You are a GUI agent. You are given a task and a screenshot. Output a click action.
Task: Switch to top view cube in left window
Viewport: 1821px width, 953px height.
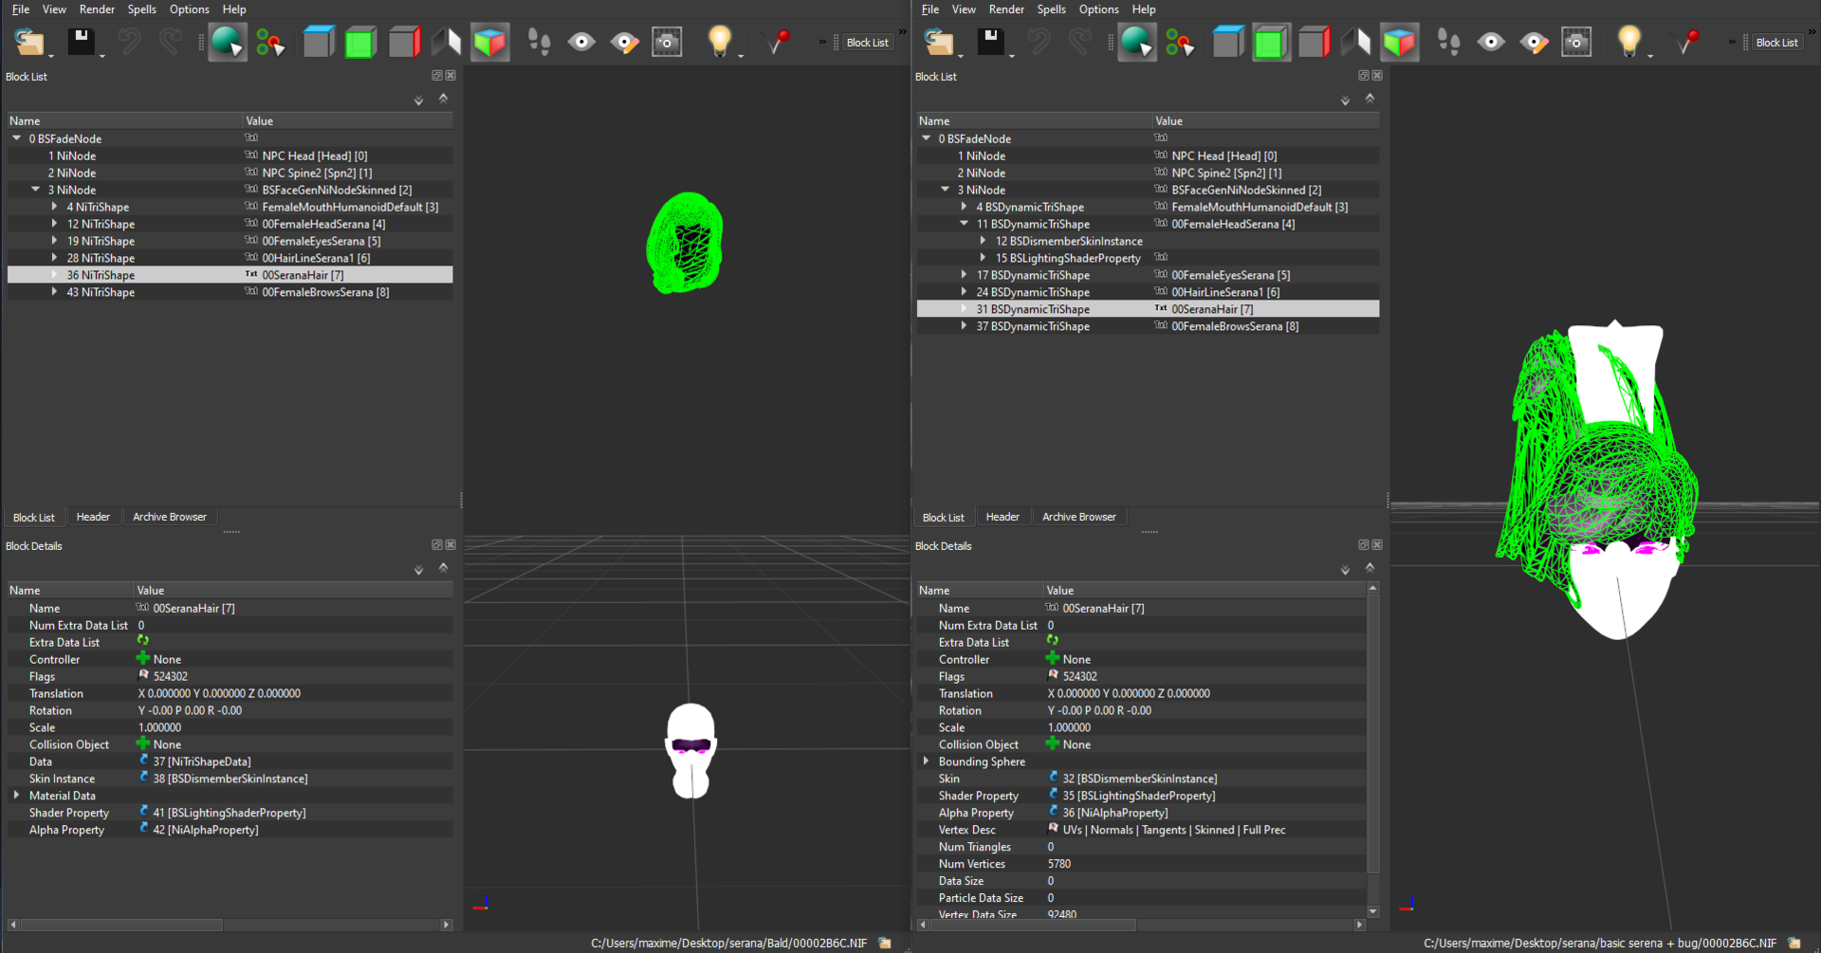click(x=319, y=42)
